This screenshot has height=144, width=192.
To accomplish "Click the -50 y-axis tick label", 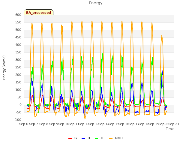I will [18, 112].
